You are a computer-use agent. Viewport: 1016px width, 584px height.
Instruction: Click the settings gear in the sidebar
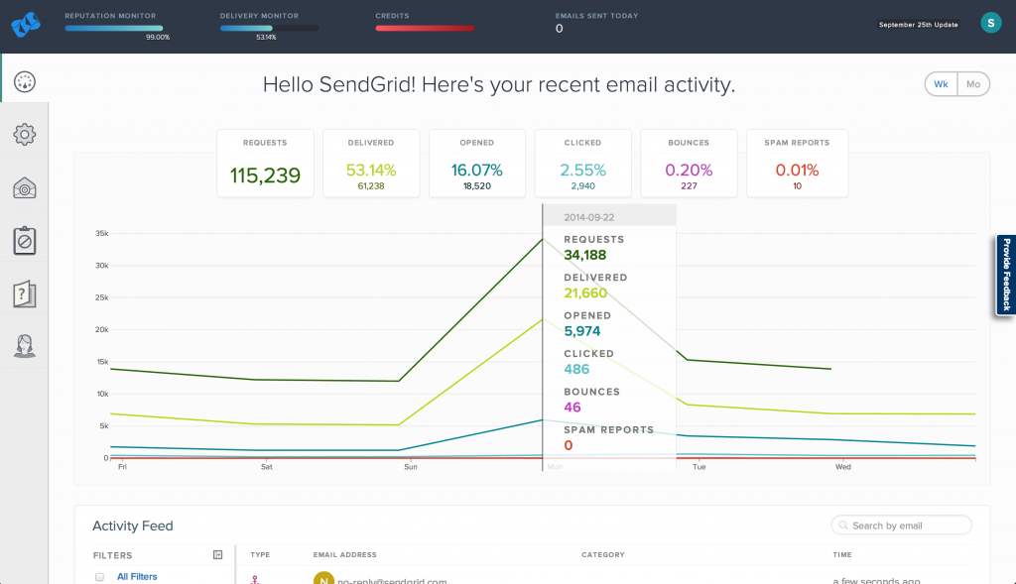[x=24, y=134]
